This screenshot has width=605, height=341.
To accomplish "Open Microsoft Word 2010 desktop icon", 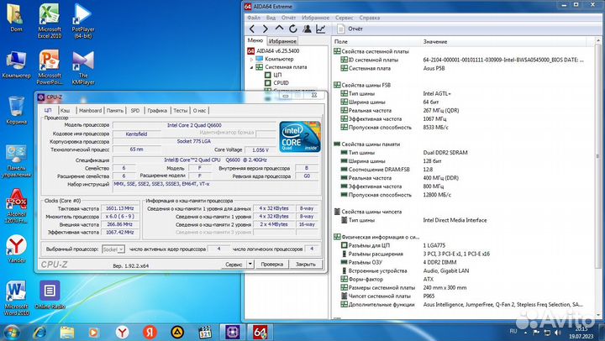I will [16, 298].
